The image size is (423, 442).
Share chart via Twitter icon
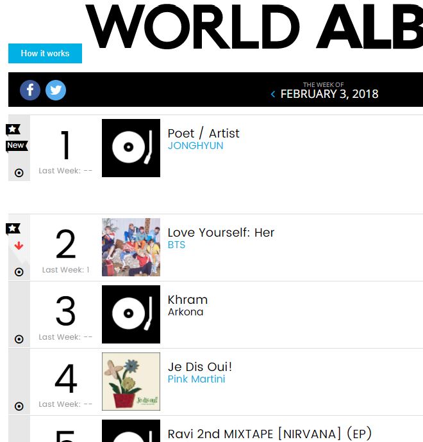56,90
